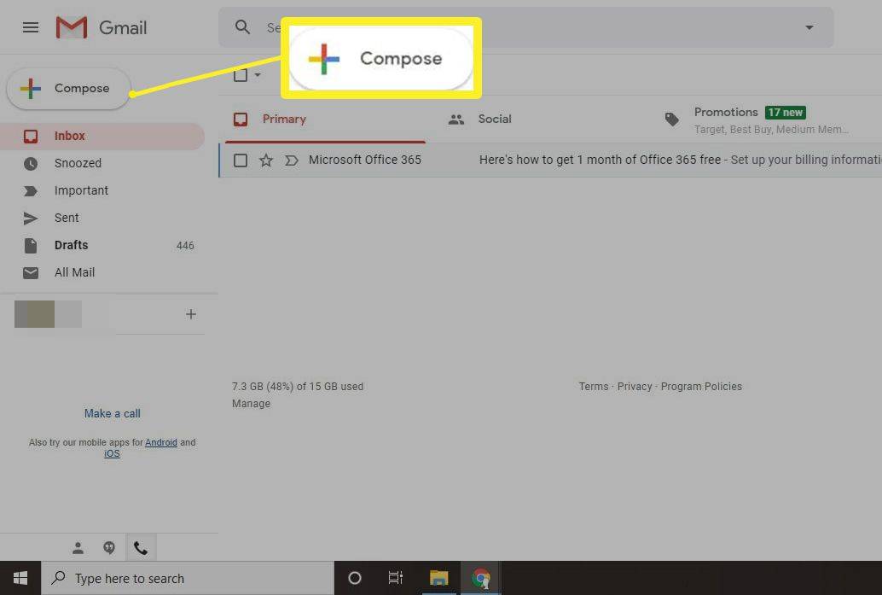Click the Primary inbox tab icon
The height and width of the screenshot is (595, 882).
(241, 120)
